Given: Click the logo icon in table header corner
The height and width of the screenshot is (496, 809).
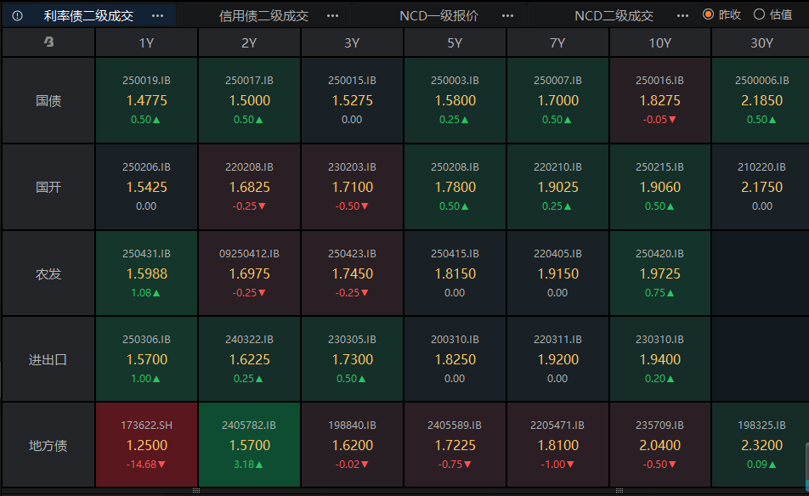Looking at the screenshot, I should 48,42.
